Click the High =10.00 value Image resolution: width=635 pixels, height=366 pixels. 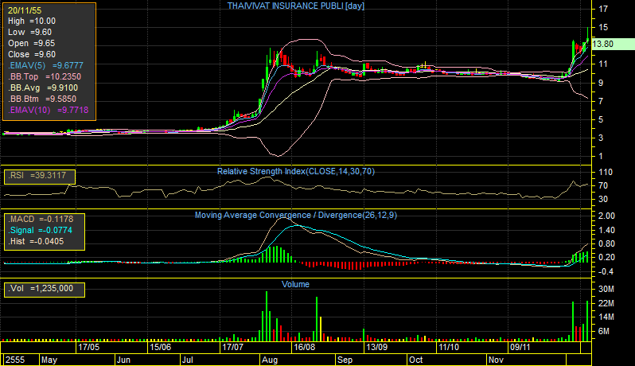pyautogui.click(x=32, y=21)
